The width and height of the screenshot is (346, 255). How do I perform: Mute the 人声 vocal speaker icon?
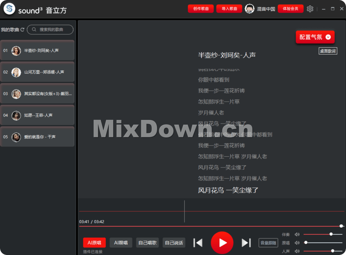297,251
